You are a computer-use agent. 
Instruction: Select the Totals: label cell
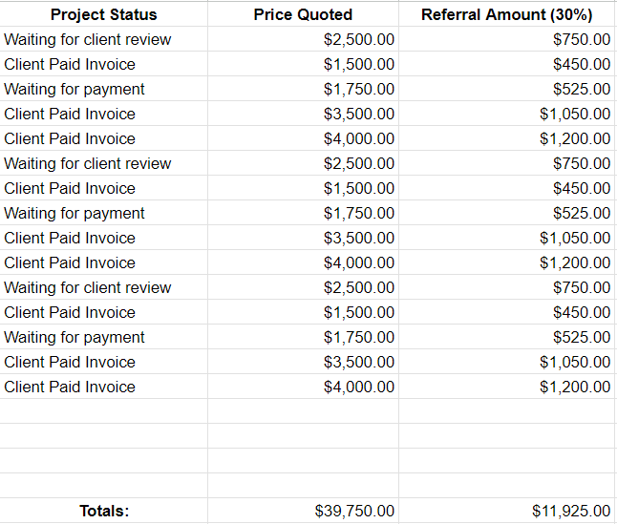pos(103,511)
